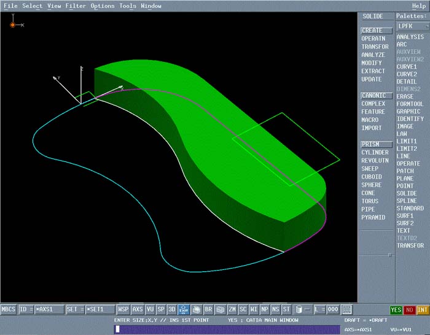
Task: Click the horizontal slider below palette menu
Action: [389, 253]
